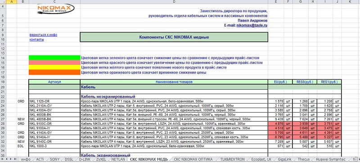The image size is (360, 163).
Task: Select row 19 header
Action: click(x=3, y=82)
